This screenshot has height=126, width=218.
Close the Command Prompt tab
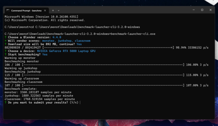[45, 10]
